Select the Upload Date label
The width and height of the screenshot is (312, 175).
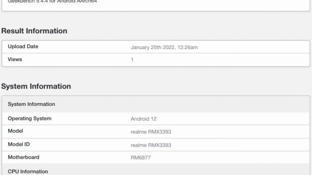pyautogui.click(x=23, y=47)
